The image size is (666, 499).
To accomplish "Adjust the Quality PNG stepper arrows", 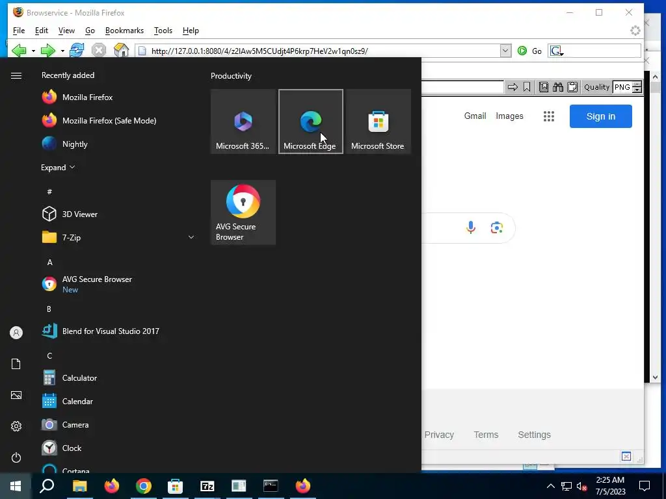I will pos(637,87).
